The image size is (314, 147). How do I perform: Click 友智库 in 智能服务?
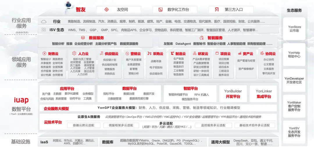168,44
